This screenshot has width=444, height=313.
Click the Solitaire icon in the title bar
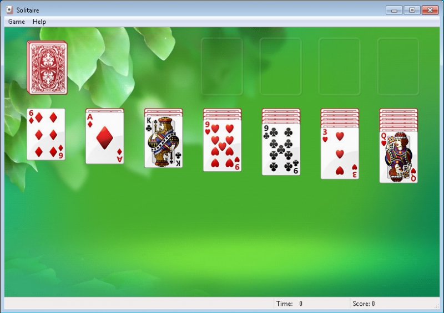(9, 10)
